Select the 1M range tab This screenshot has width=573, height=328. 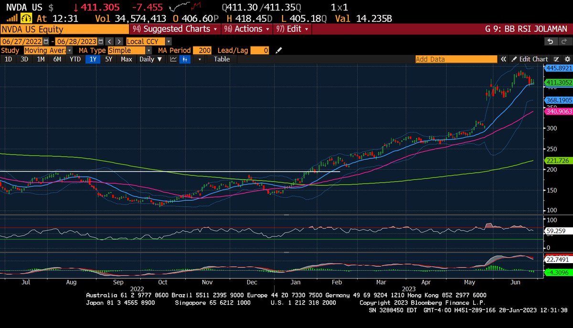[41, 59]
